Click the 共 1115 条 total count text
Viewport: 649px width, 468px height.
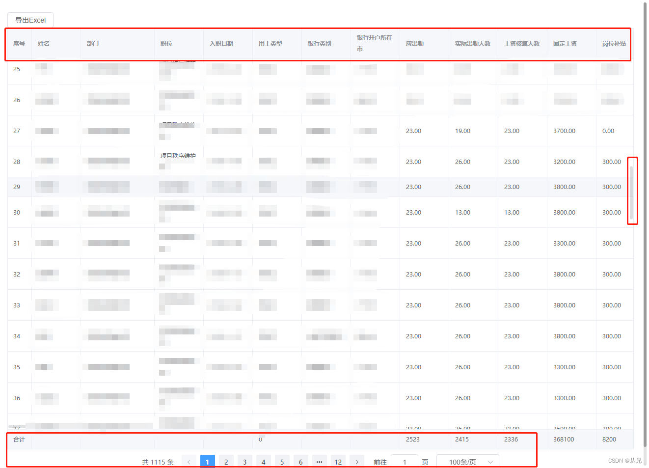(x=158, y=462)
